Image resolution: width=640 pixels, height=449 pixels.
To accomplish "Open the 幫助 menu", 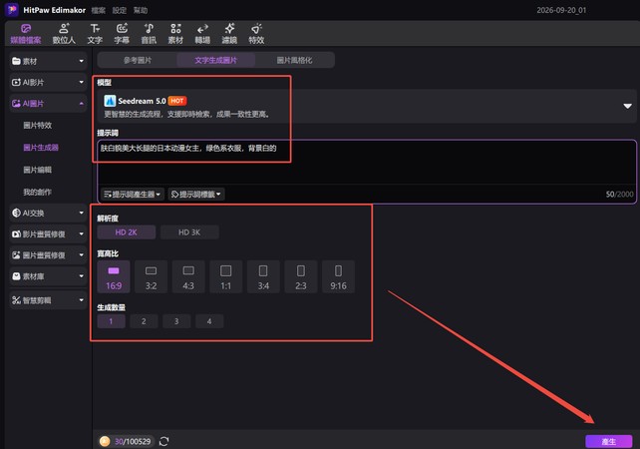I will pyautogui.click(x=141, y=10).
